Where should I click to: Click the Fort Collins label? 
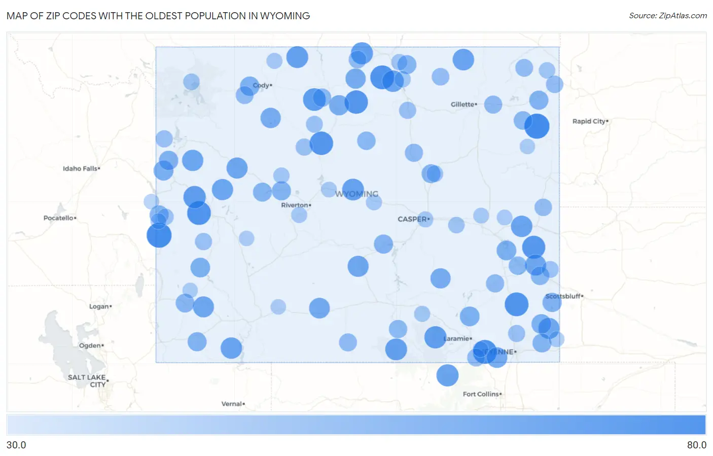482,394
